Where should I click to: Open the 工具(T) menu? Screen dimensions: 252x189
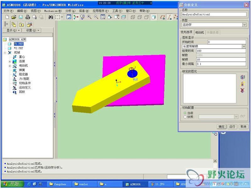[x=117, y=11]
